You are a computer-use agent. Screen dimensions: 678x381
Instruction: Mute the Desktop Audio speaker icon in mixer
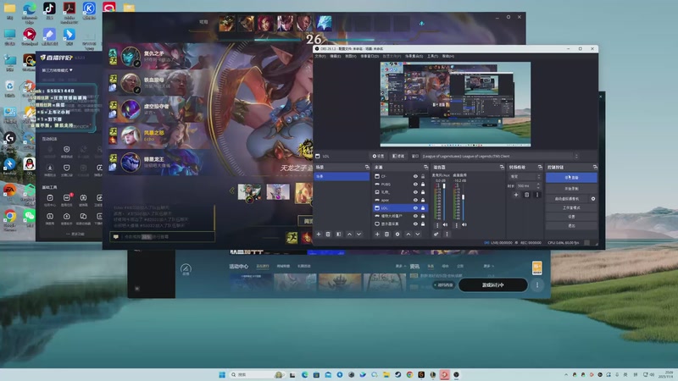pos(464,224)
